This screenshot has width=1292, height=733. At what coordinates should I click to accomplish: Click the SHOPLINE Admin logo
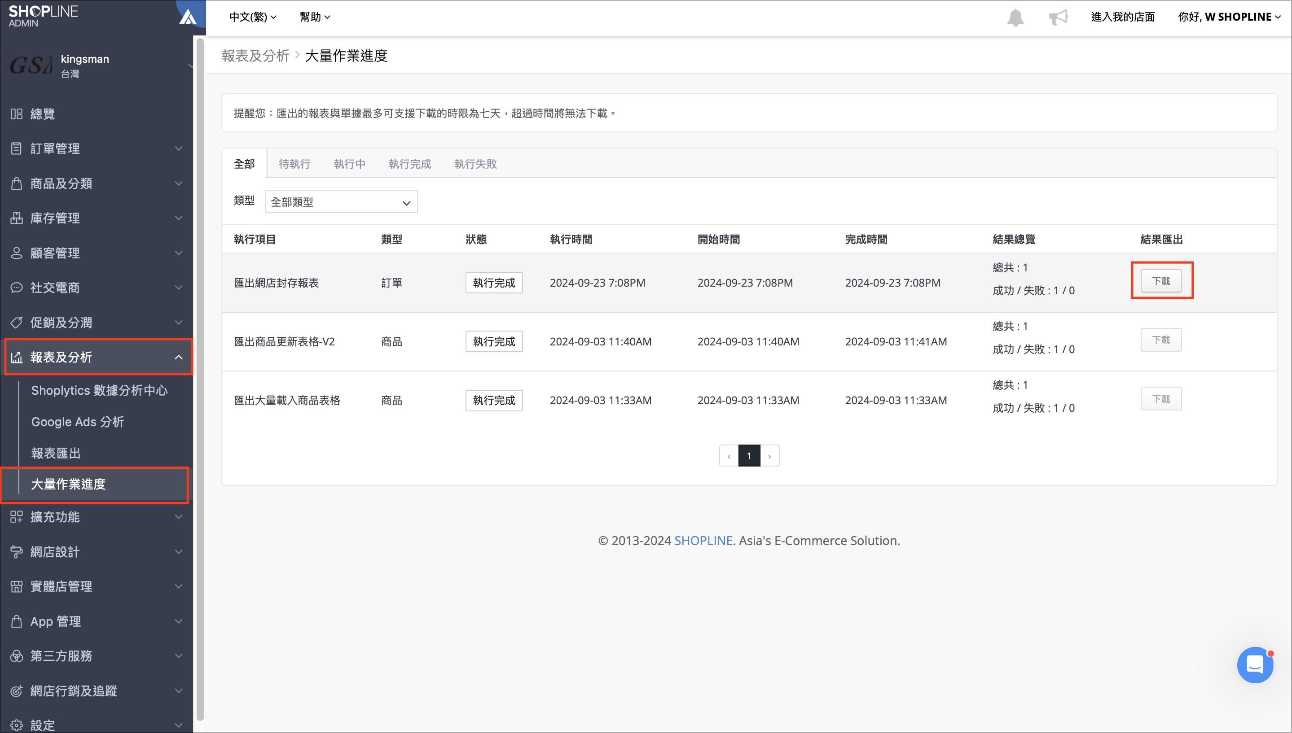pyautogui.click(x=43, y=15)
